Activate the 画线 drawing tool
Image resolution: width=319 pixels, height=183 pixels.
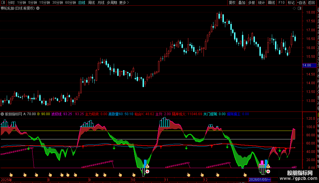click(271, 3)
